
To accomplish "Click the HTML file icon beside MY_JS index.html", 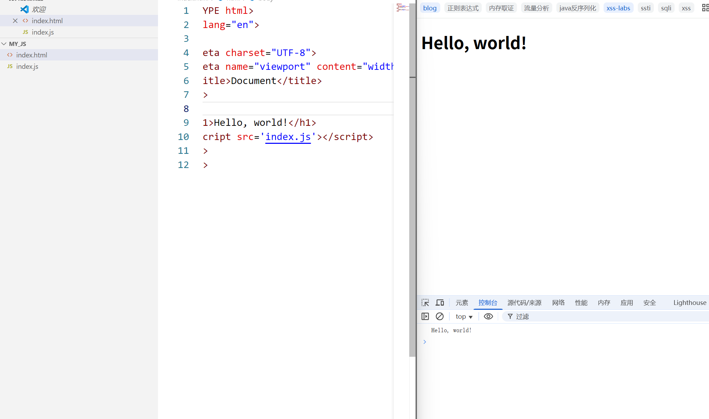I will (10, 55).
